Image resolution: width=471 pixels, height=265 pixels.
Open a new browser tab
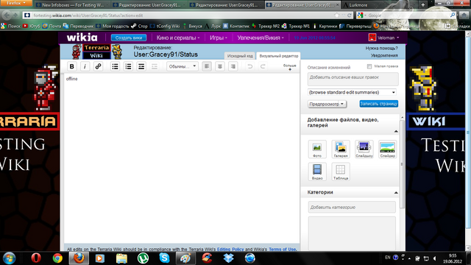423,5
